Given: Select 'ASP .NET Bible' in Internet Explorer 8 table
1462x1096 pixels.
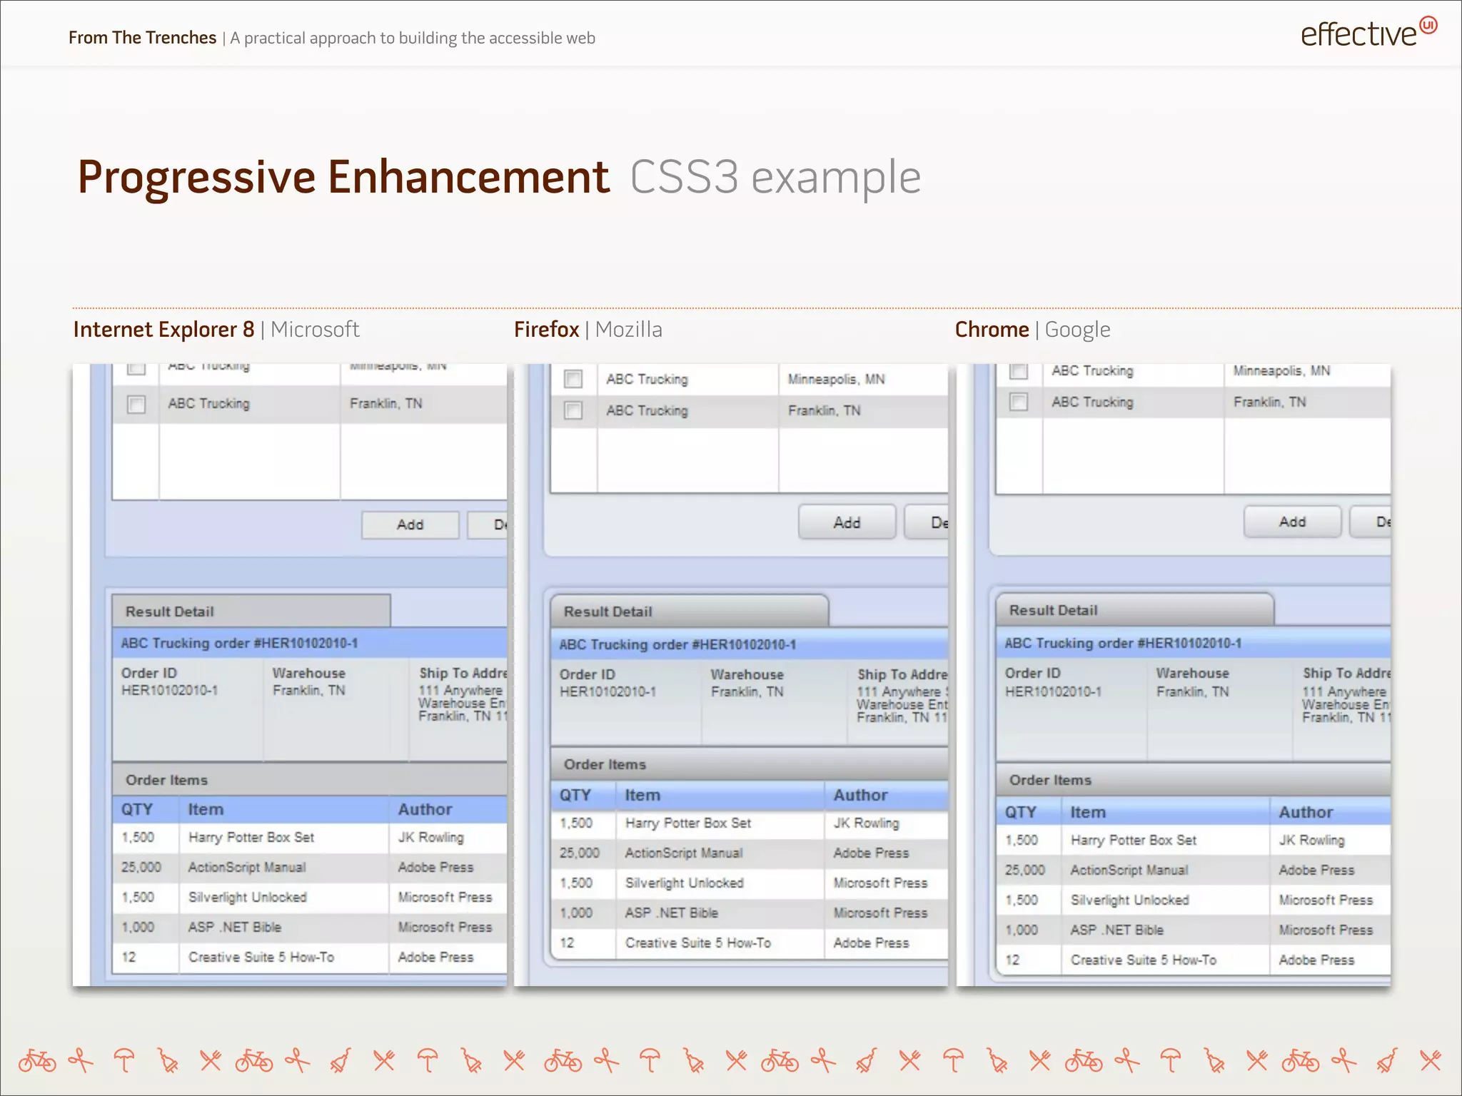Looking at the screenshot, I should [x=235, y=927].
